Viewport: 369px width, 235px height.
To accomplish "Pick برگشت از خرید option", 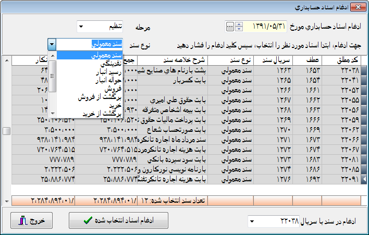I will click(102, 114).
